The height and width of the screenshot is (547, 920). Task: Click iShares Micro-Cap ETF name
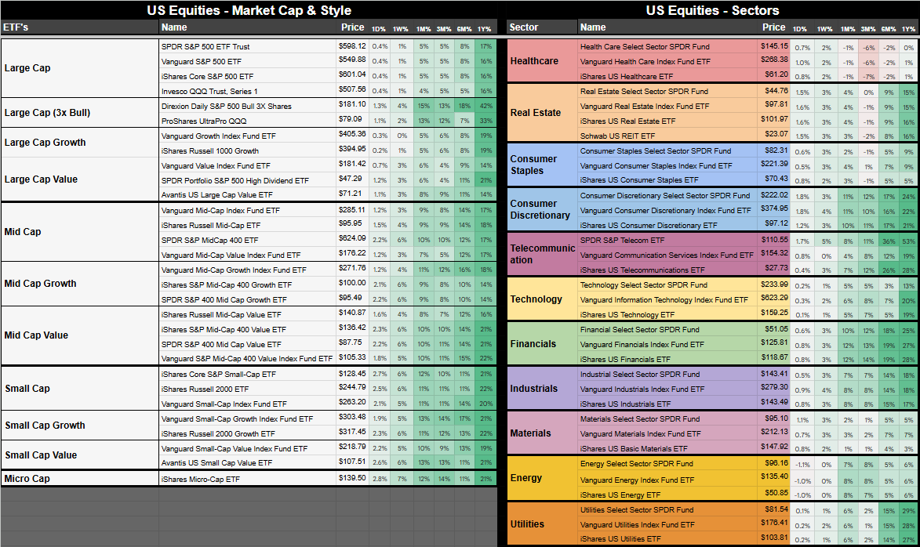pyautogui.click(x=201, y=479)
